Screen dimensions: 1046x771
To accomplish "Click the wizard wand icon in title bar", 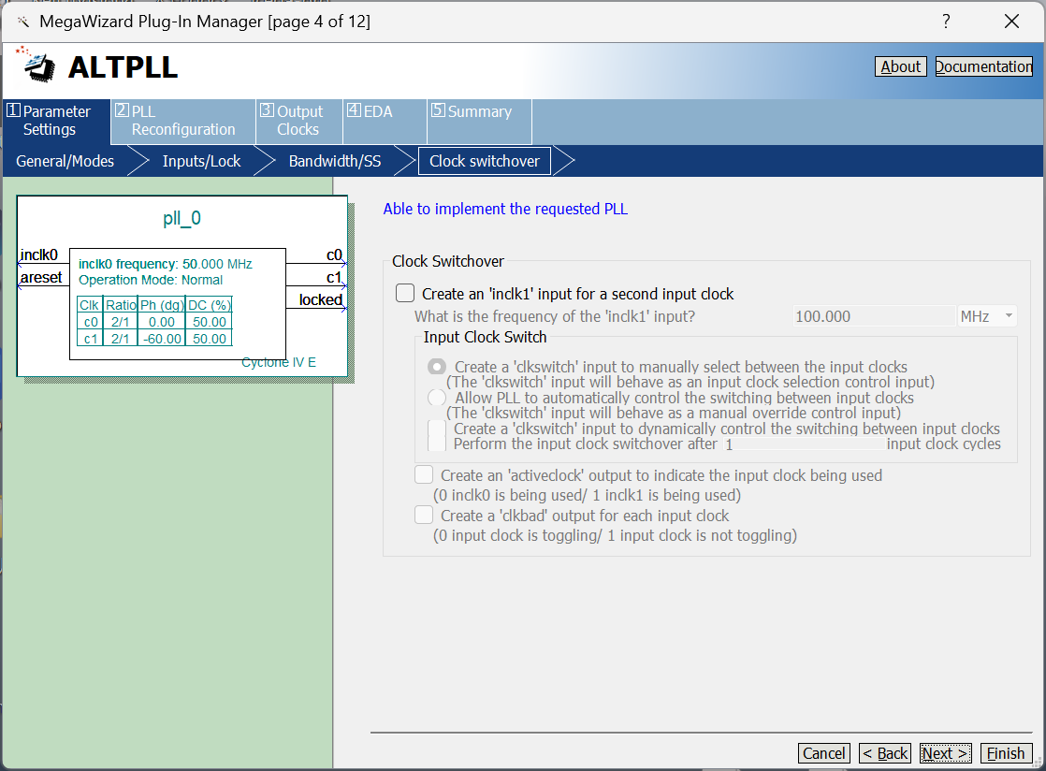I will (23, 22).
